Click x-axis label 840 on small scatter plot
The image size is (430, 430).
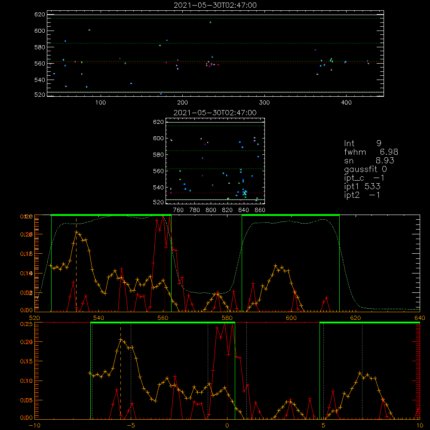243,210
